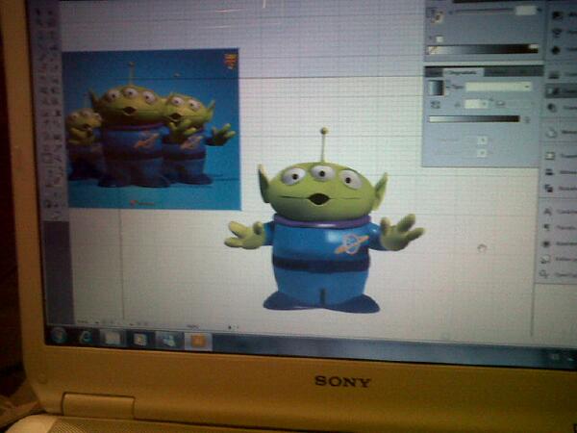Viewport: 577px width, 433px height.
Task: Select the Selection tool in the toolbox
Action: pos(38,13)
